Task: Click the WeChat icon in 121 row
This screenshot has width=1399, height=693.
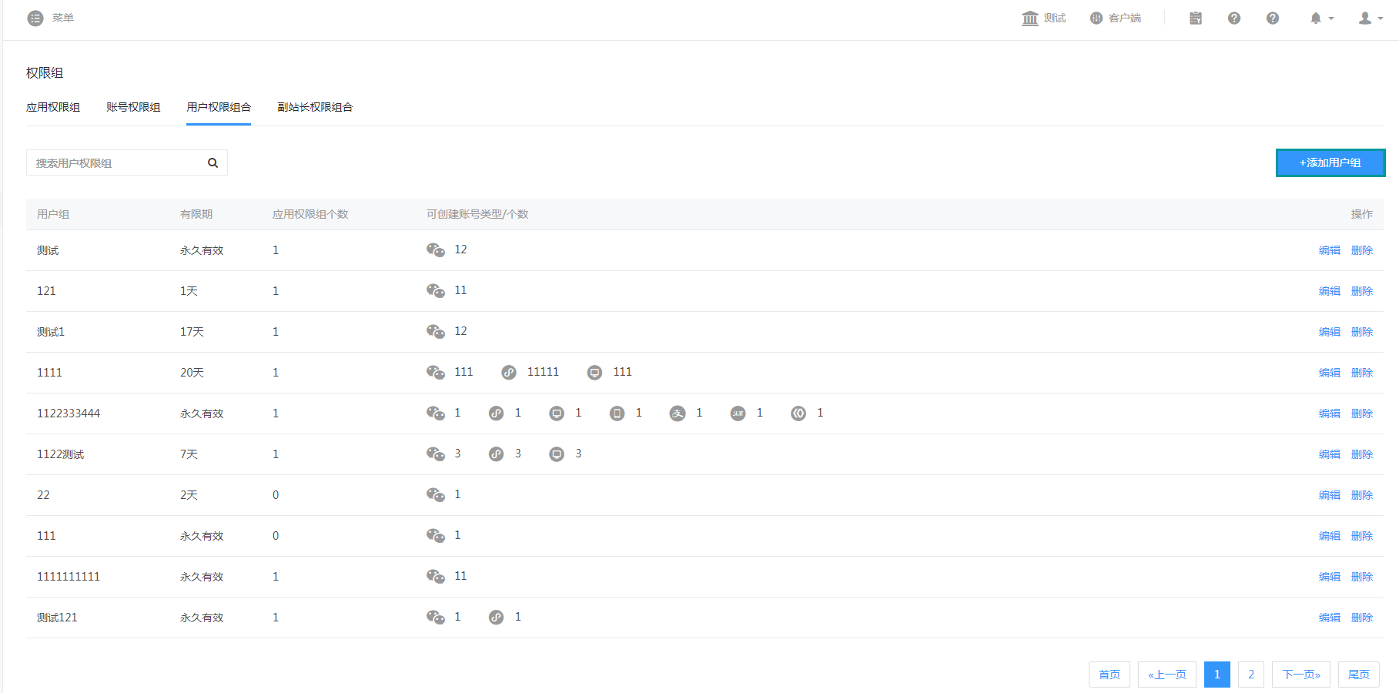Action: [x=436, y=290]
